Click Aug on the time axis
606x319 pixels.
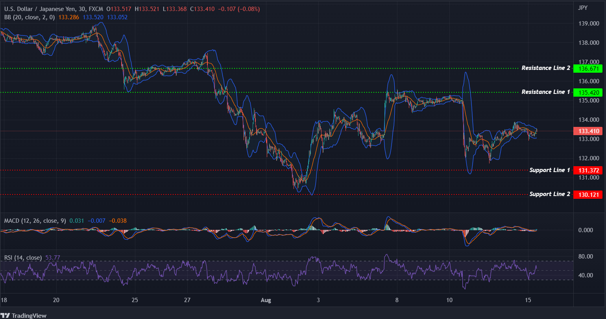coord(266,300)
